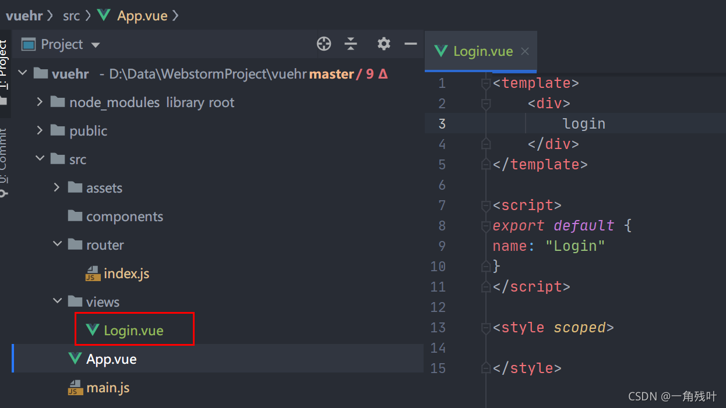
Task: Fold the style block at line 13
Action: click(x=486, y=328)
